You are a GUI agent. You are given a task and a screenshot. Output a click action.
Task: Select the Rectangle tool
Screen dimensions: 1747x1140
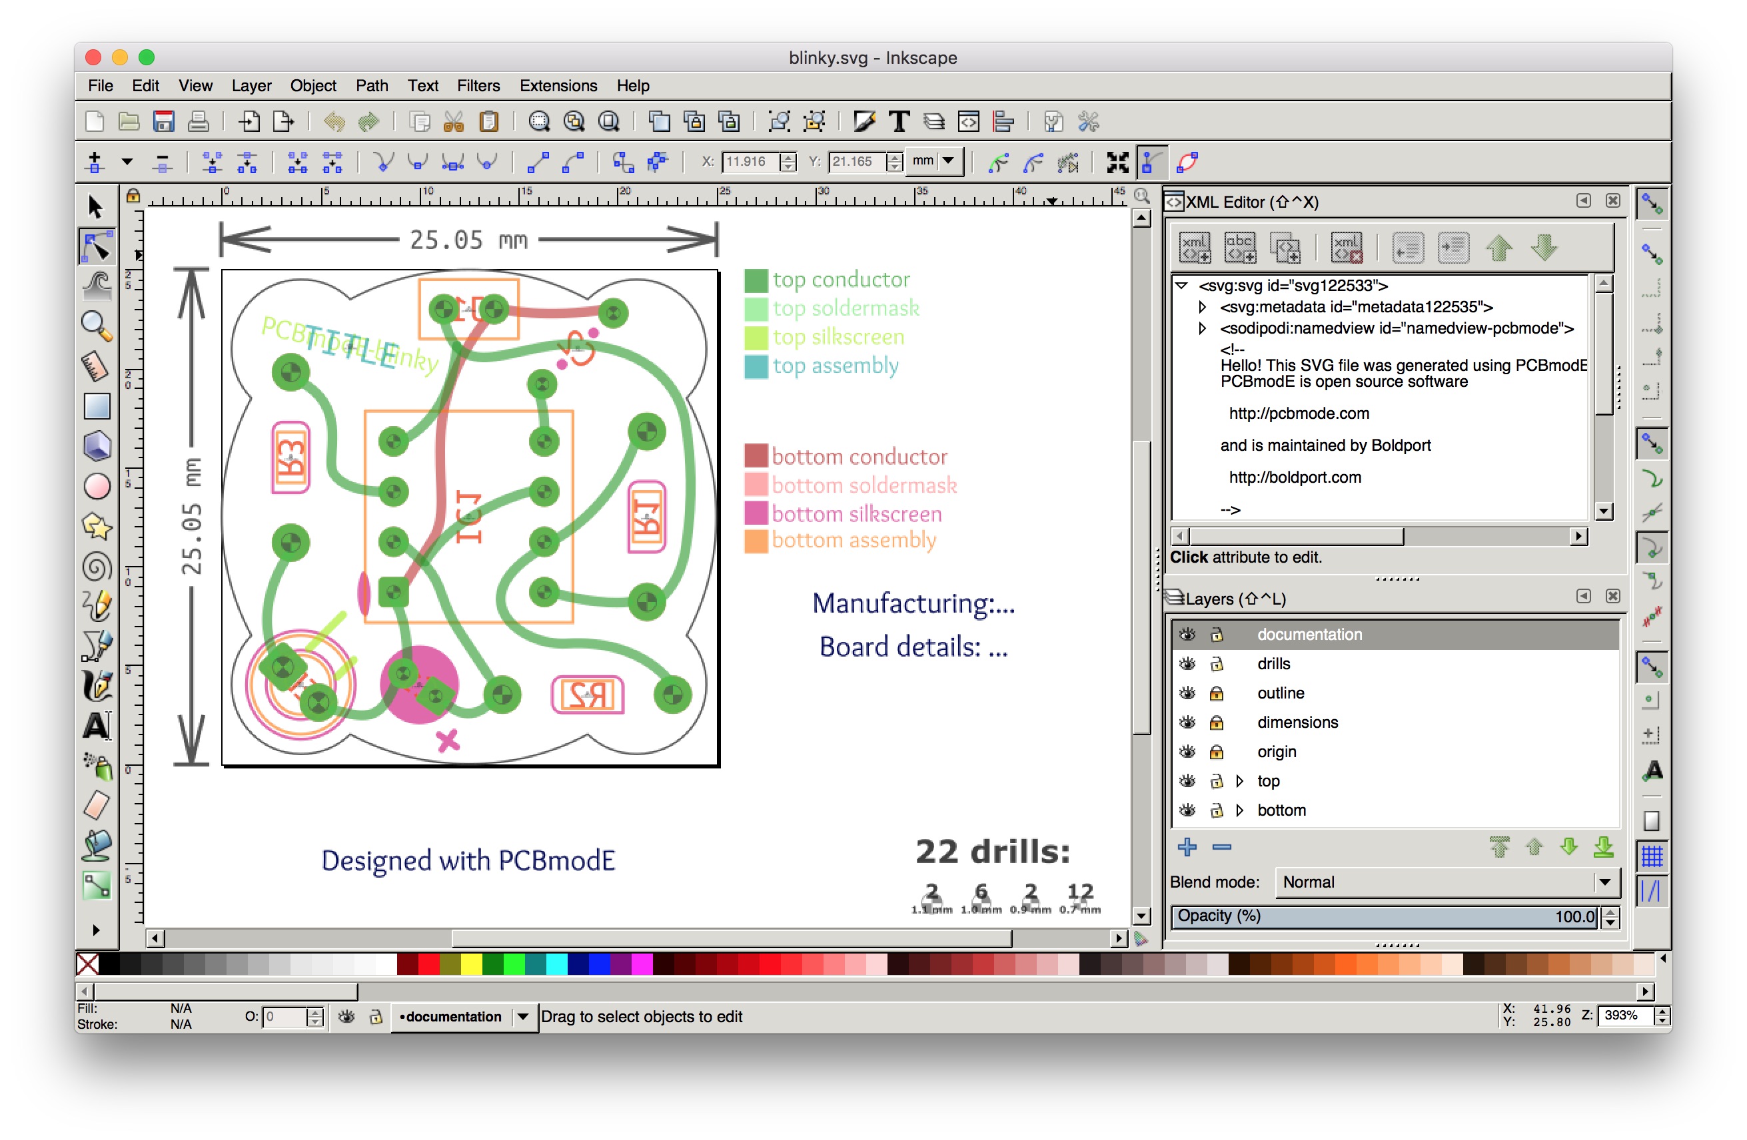pyautogui.click(x=96, y=406)
